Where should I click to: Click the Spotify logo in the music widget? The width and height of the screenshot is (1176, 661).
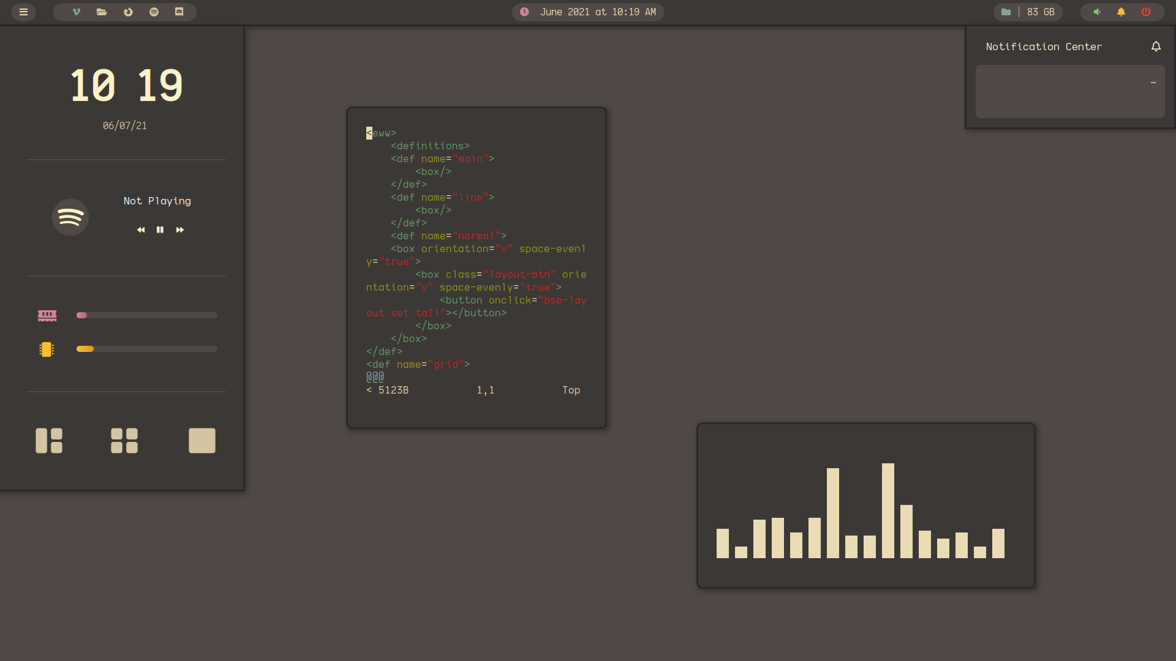pos(70,217)
